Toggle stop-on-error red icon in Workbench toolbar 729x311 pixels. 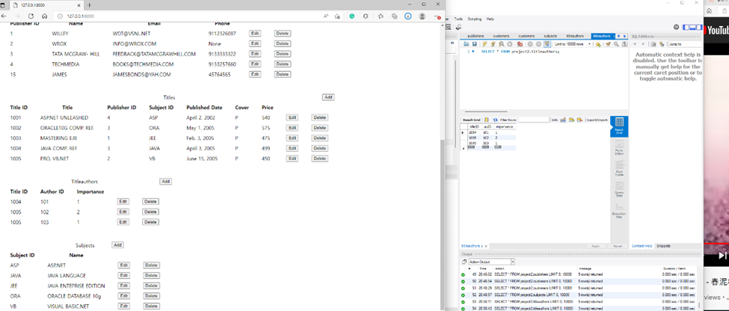[x=520, y=44]
